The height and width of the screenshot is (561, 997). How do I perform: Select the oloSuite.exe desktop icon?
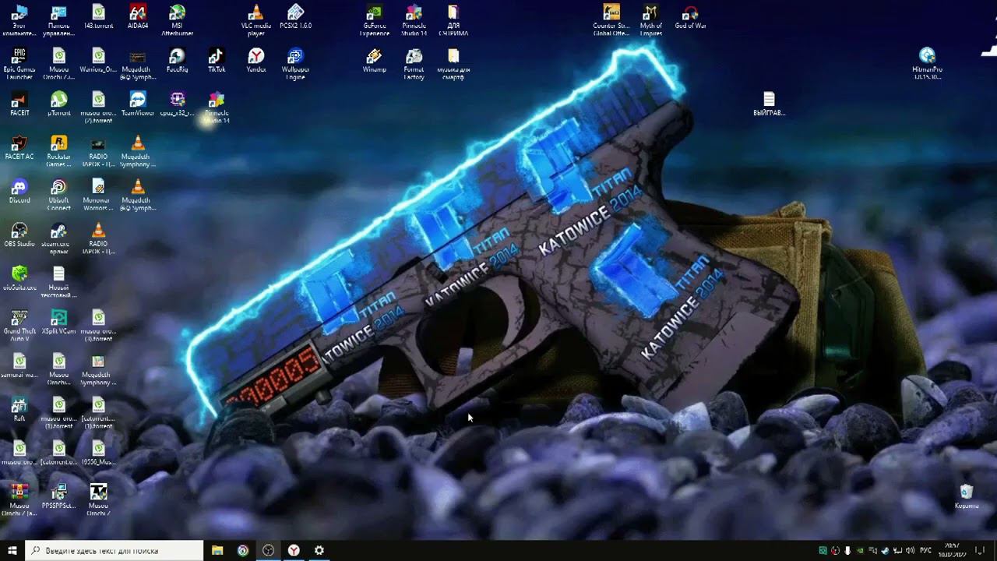pyautogui.click(x=19, y=279)
